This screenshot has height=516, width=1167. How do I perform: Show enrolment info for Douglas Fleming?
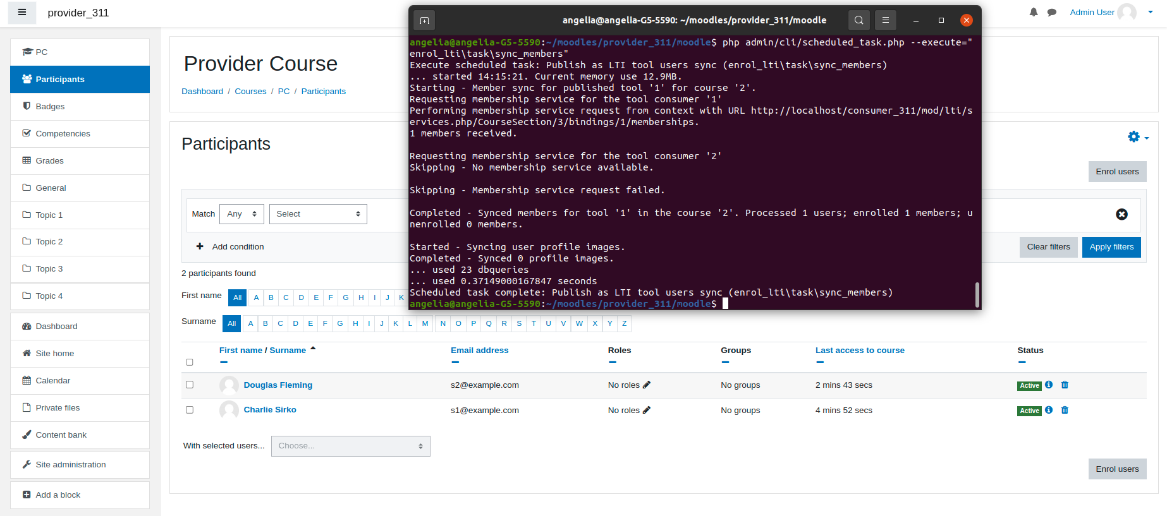(1049, 385)
